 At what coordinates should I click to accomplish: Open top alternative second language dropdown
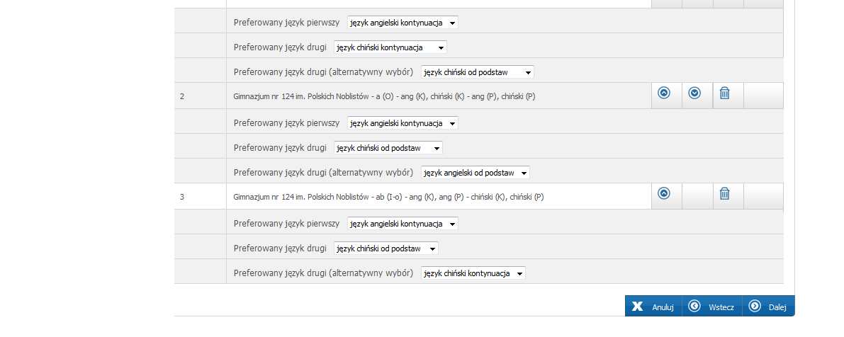coord(478,72)
